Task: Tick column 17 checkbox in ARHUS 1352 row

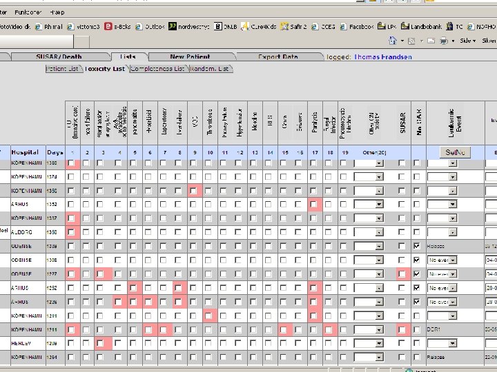Action: [313, 205]
